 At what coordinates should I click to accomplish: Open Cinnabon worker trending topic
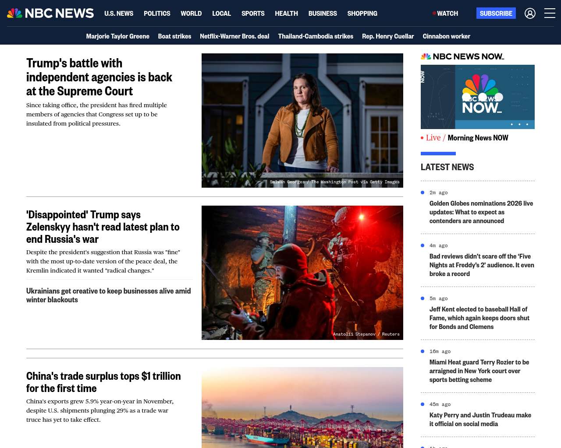pos(446,36)
